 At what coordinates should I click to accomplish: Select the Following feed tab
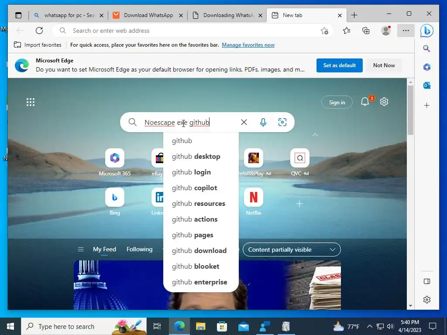point(139,249)
